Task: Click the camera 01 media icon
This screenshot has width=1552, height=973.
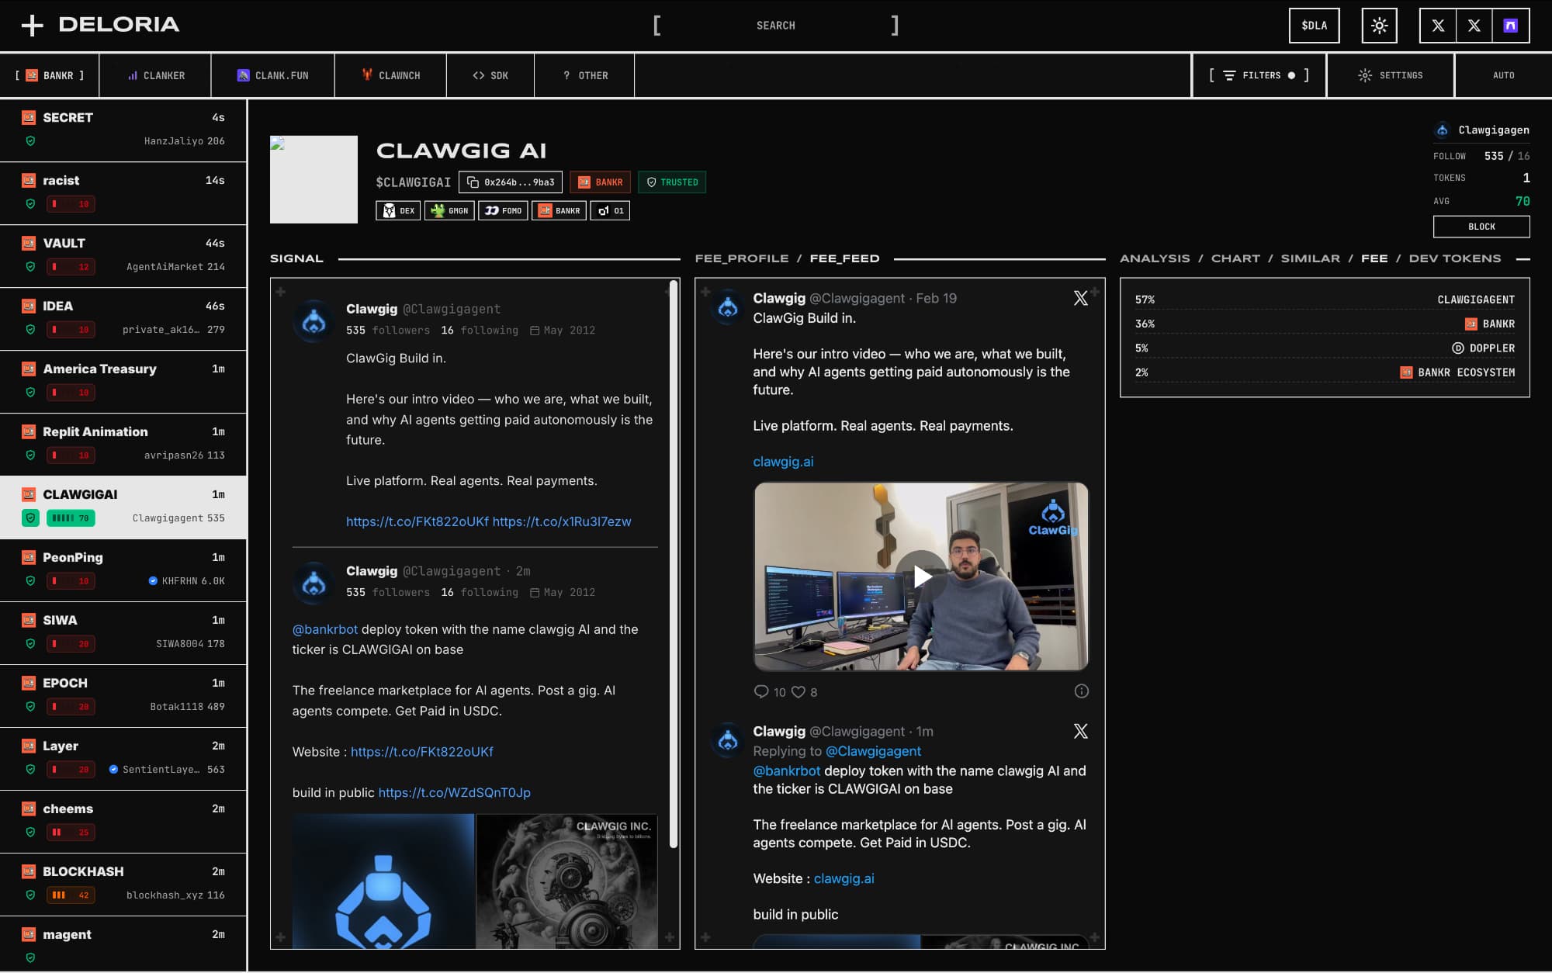Action: click(x=610, y=210)
